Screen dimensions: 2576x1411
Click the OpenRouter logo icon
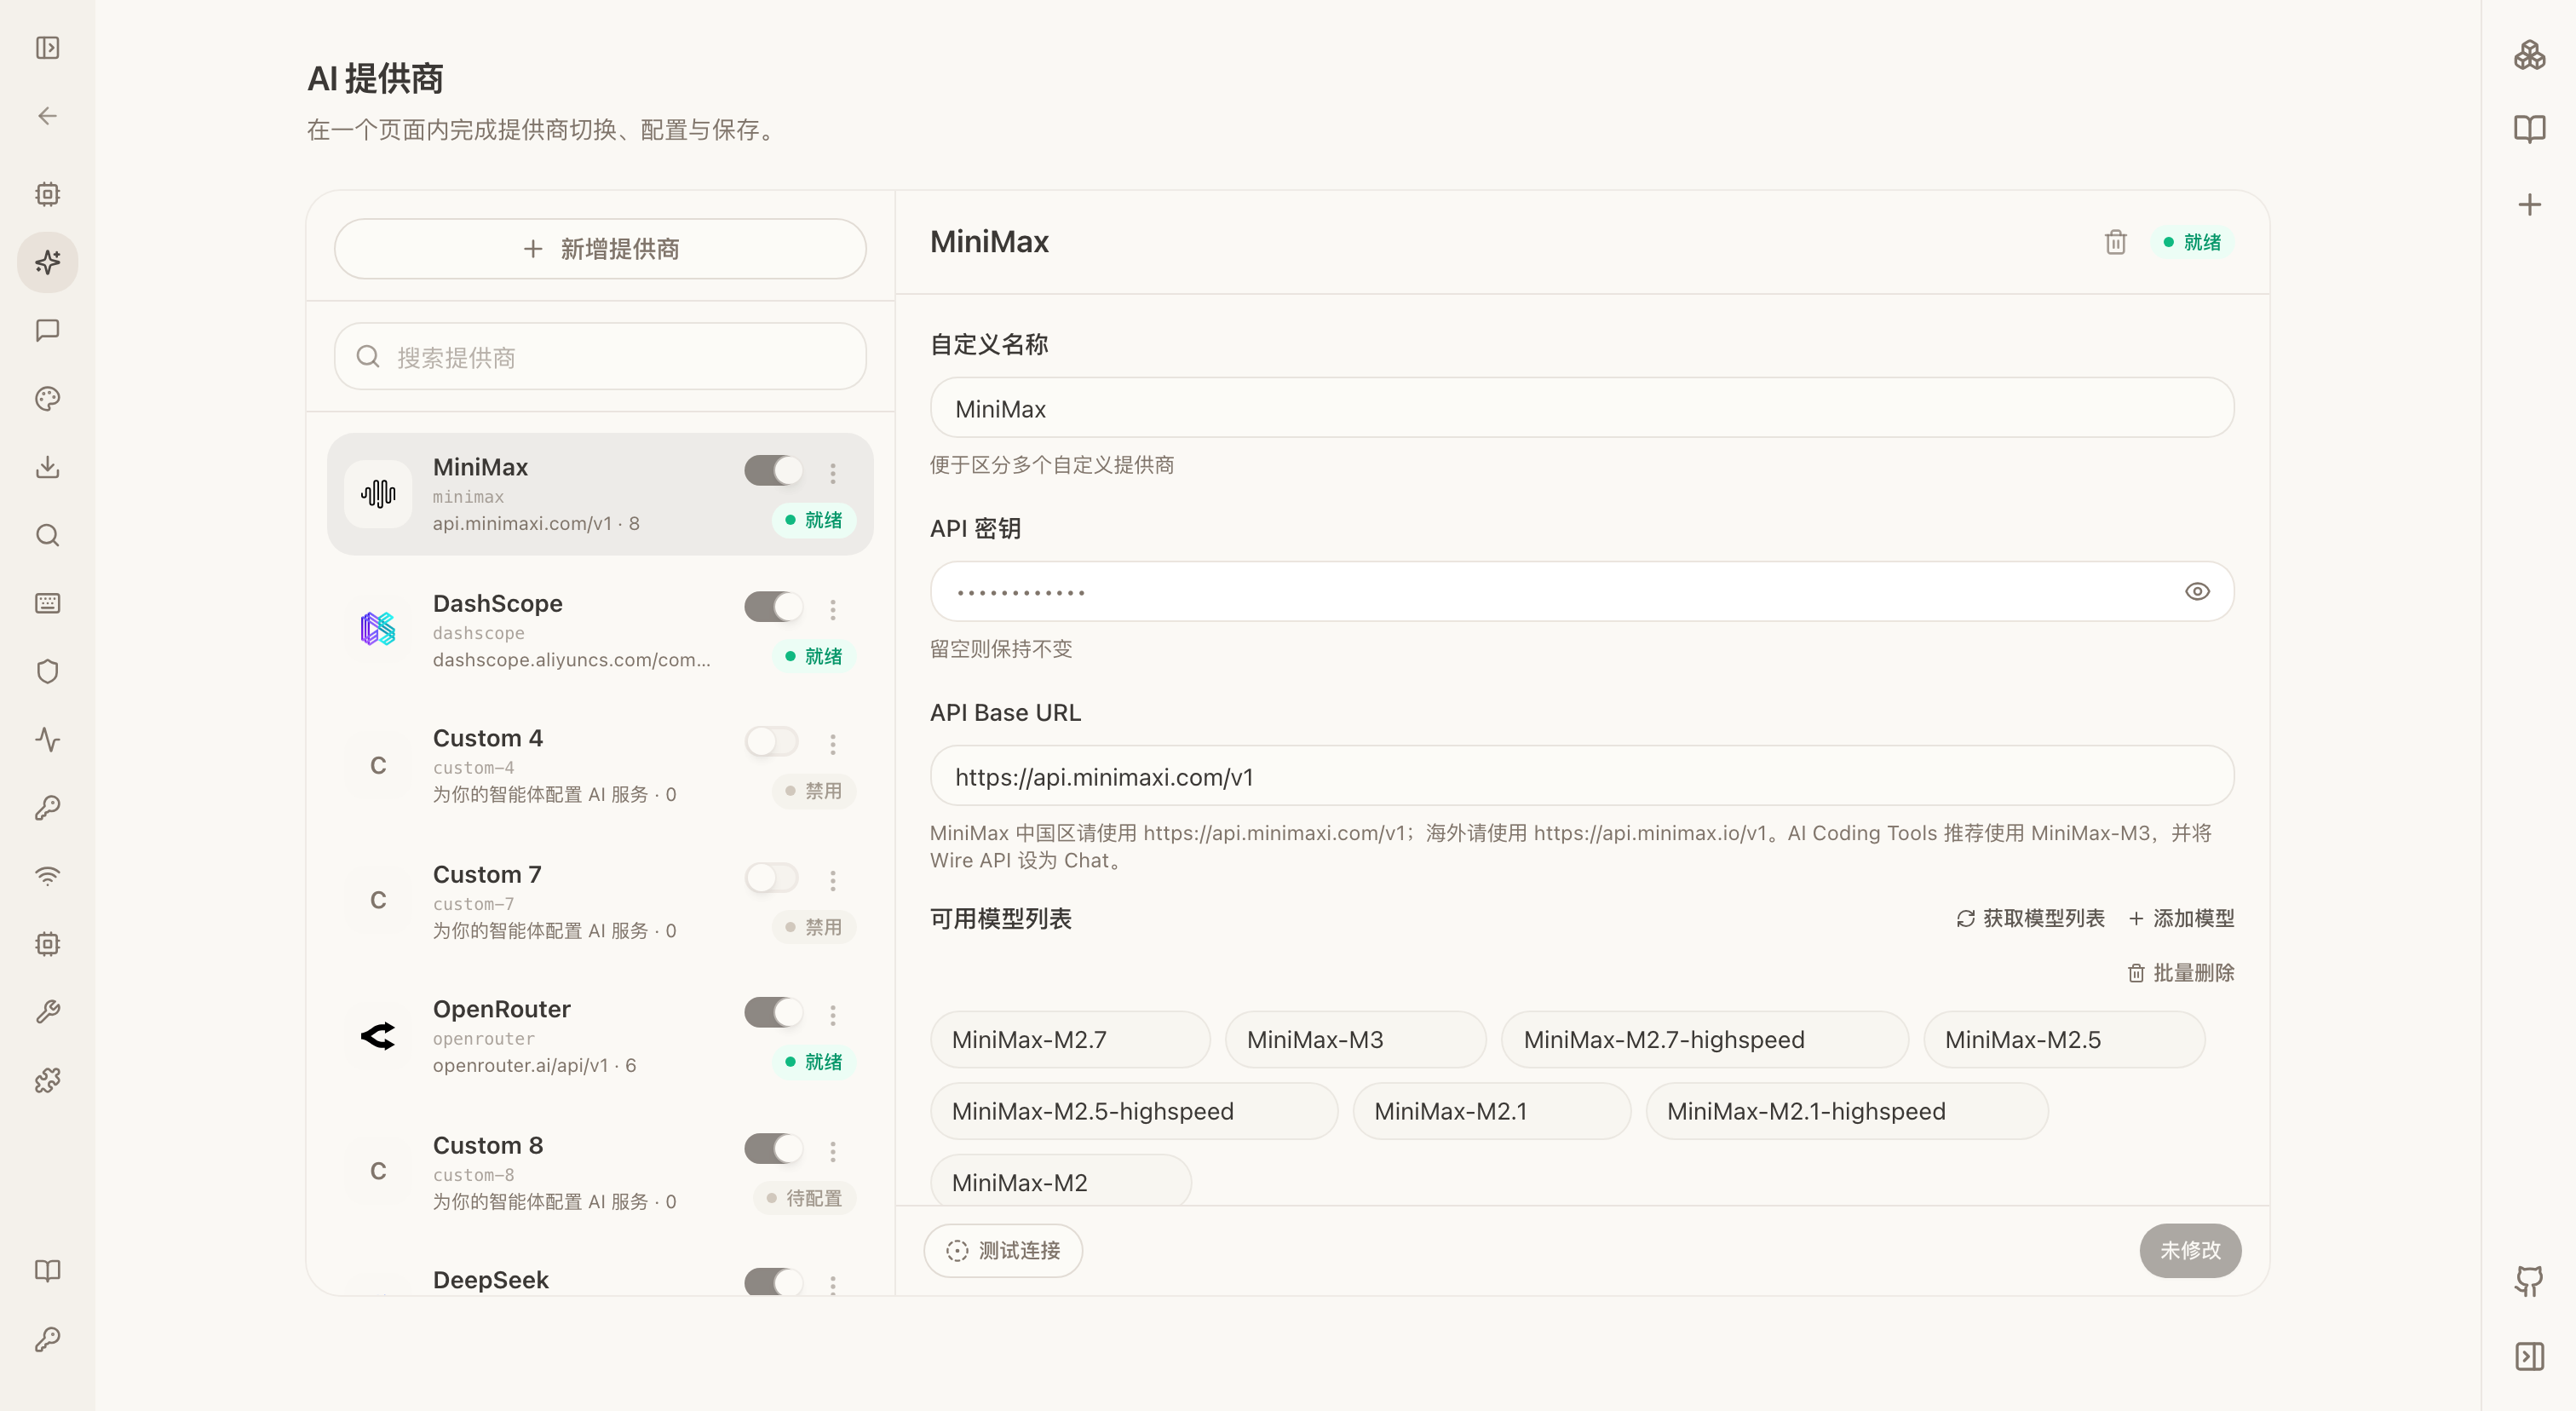(x=378, y=1036)
